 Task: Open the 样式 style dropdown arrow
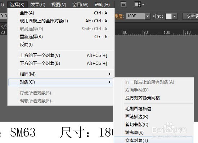pyautogui.click(x=175, y=16)
